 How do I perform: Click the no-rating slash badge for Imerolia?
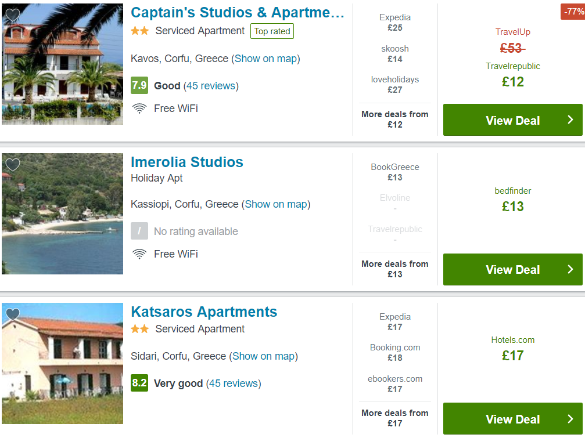pos(139,231)
